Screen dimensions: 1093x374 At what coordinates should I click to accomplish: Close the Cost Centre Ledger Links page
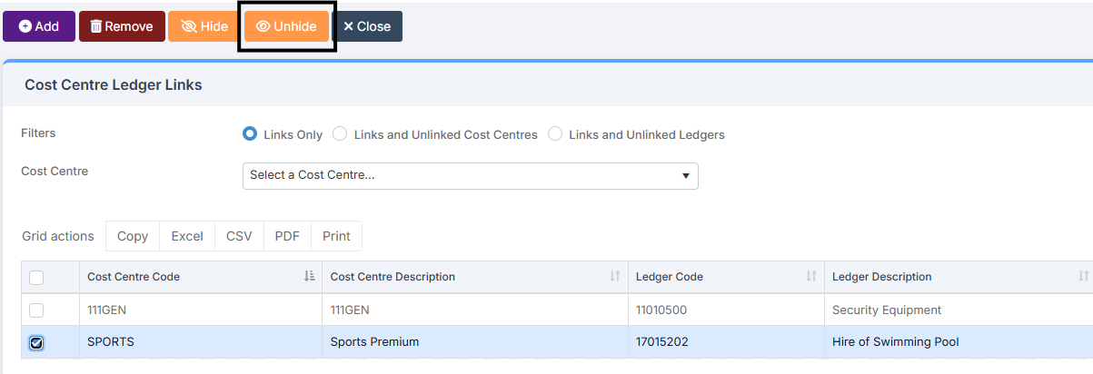(x=367, y=26)
